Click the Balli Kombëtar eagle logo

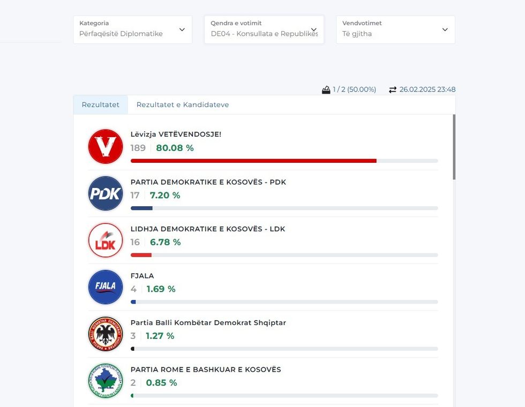point(106,334)
